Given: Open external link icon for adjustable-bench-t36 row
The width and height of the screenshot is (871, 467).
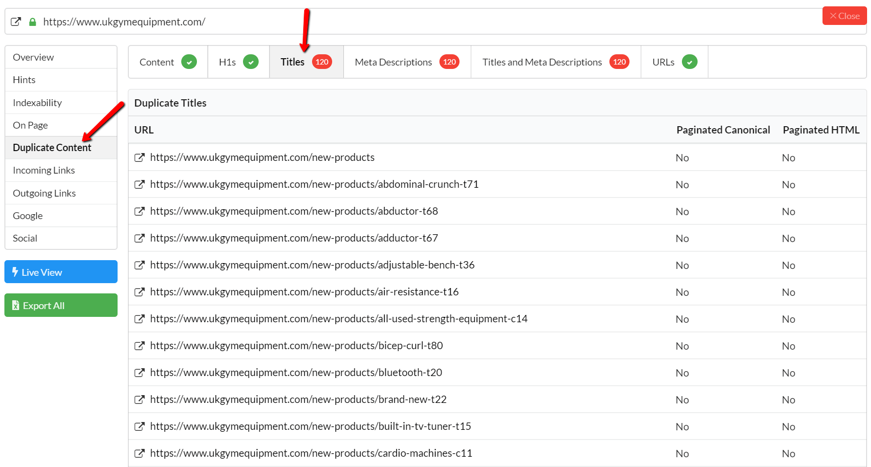Looking at the screenshot, I should (x=140, y=265).
